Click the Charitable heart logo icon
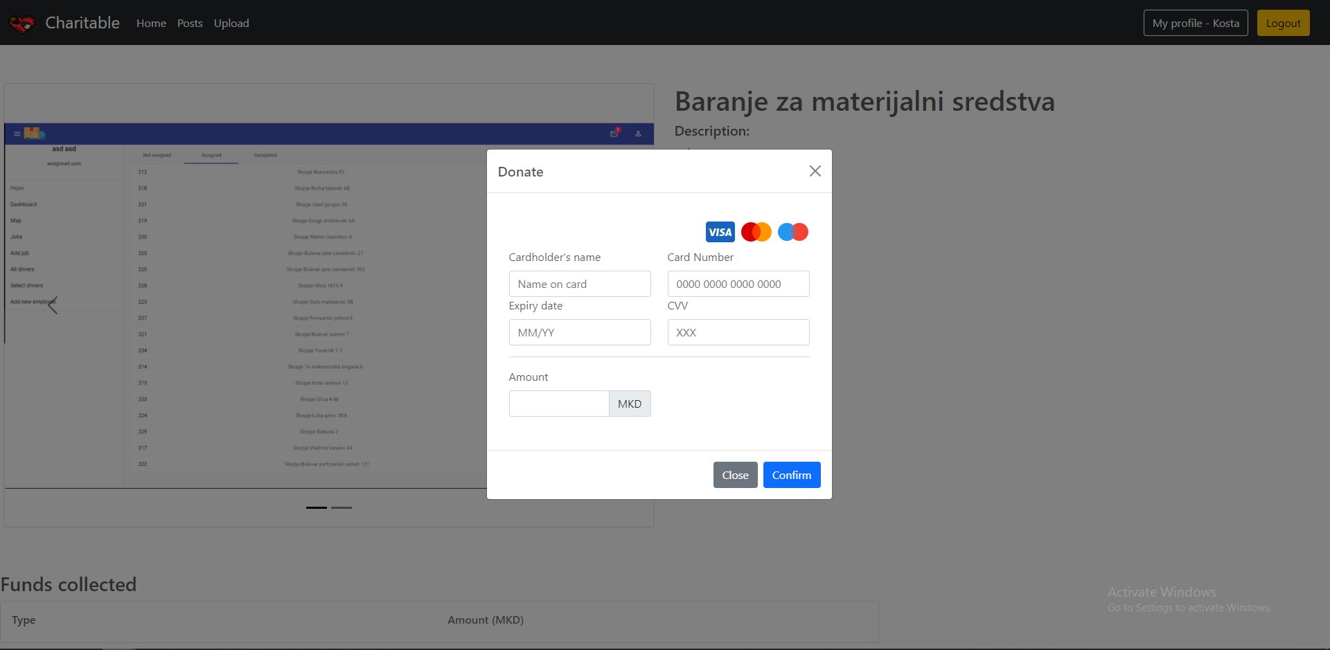The width and height of the screenshot is (1330, 650). (x=21, y=24)
